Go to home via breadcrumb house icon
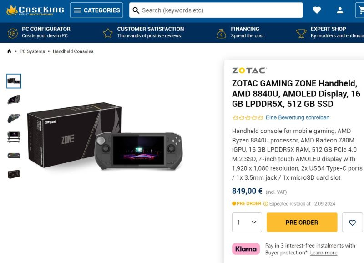The image size is (364, 263). 9,51
